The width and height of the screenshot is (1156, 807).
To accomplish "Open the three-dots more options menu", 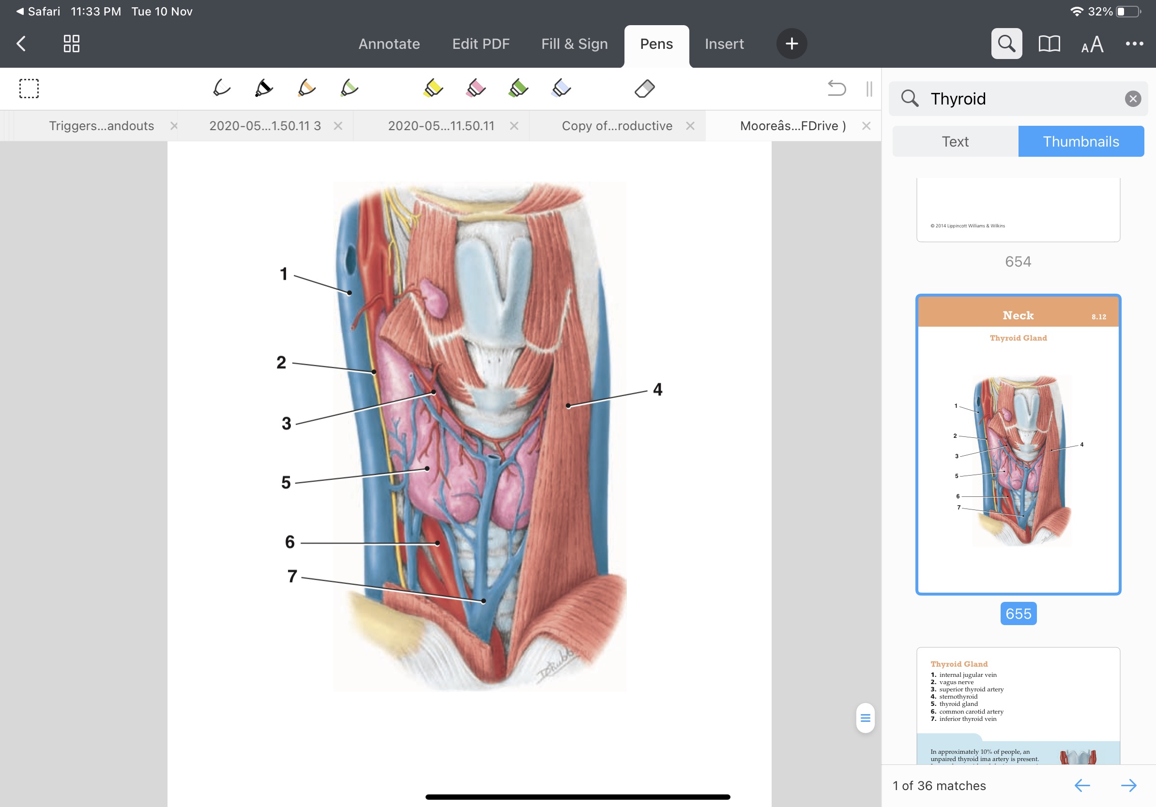I will click(x=1134, y=44).
